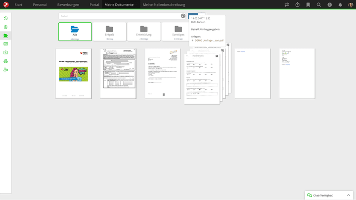Open the rexx Datenmodell Beziehungen document thumbnail
Viewport: 356px width, 200px height.
coord(73,73)
